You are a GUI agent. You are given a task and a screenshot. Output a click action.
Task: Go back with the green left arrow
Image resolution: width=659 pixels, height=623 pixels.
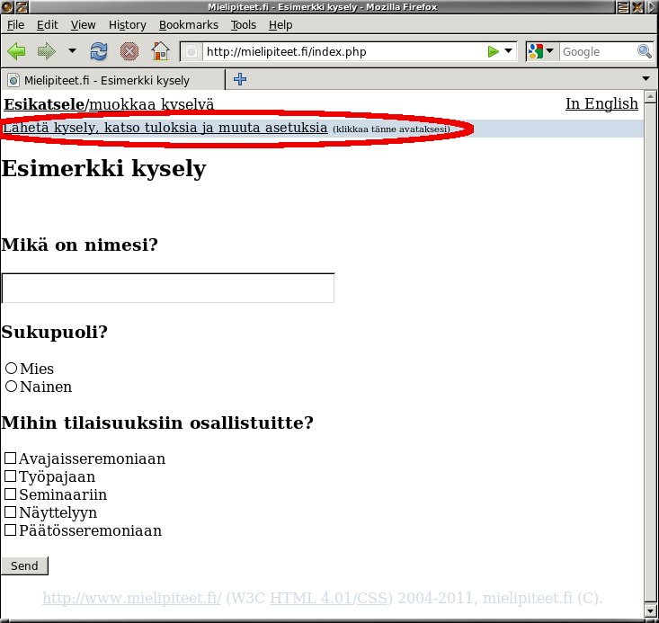point(16,52)
